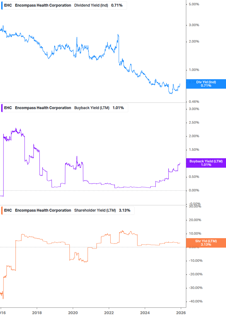Click Encompass Health Corporation in the Shareholder Yield legend
226x317 pixels.
[43, 210]
